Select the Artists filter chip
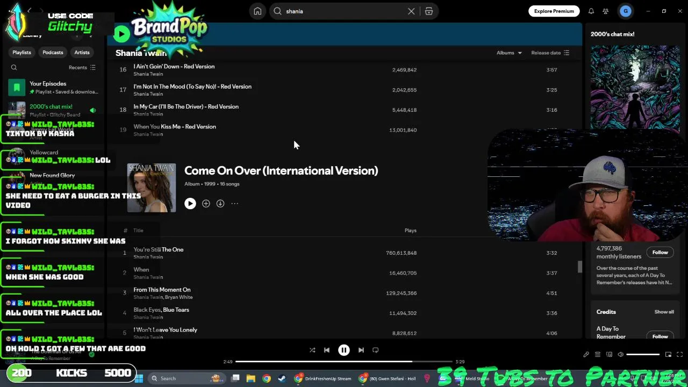Viewport: 688px width, 387px height. [x=82, y=53]
